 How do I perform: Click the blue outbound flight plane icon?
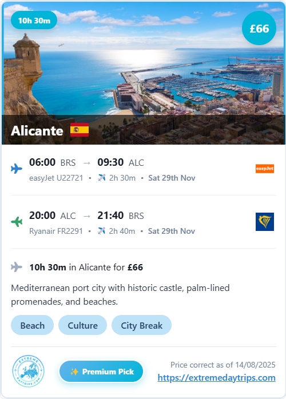(17, 169)
